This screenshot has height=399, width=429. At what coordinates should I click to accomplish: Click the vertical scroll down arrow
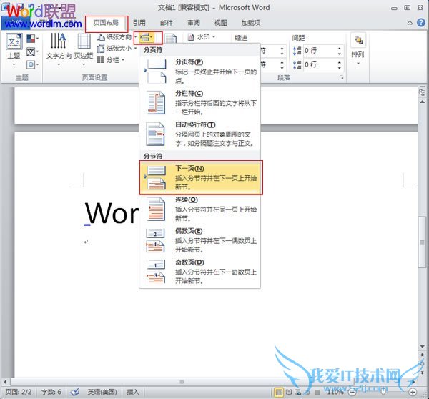click(422, 346)
